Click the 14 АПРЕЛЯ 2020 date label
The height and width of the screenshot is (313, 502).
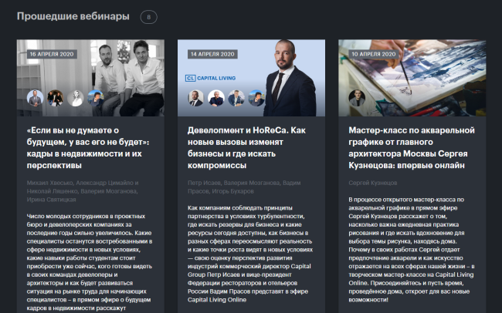(212, 54)
